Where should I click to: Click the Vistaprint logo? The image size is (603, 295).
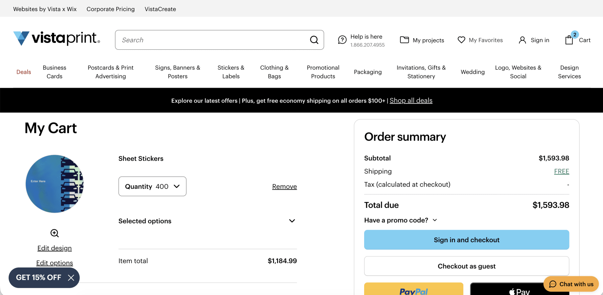coord(57,39)
